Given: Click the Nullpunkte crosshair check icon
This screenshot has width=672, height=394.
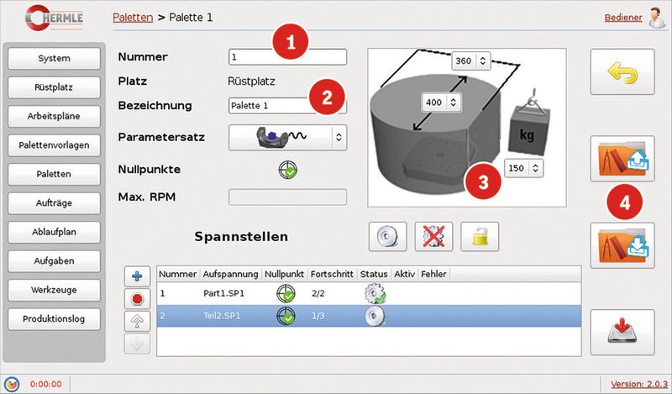Looking at the screenshot, I should pos(288,170).
